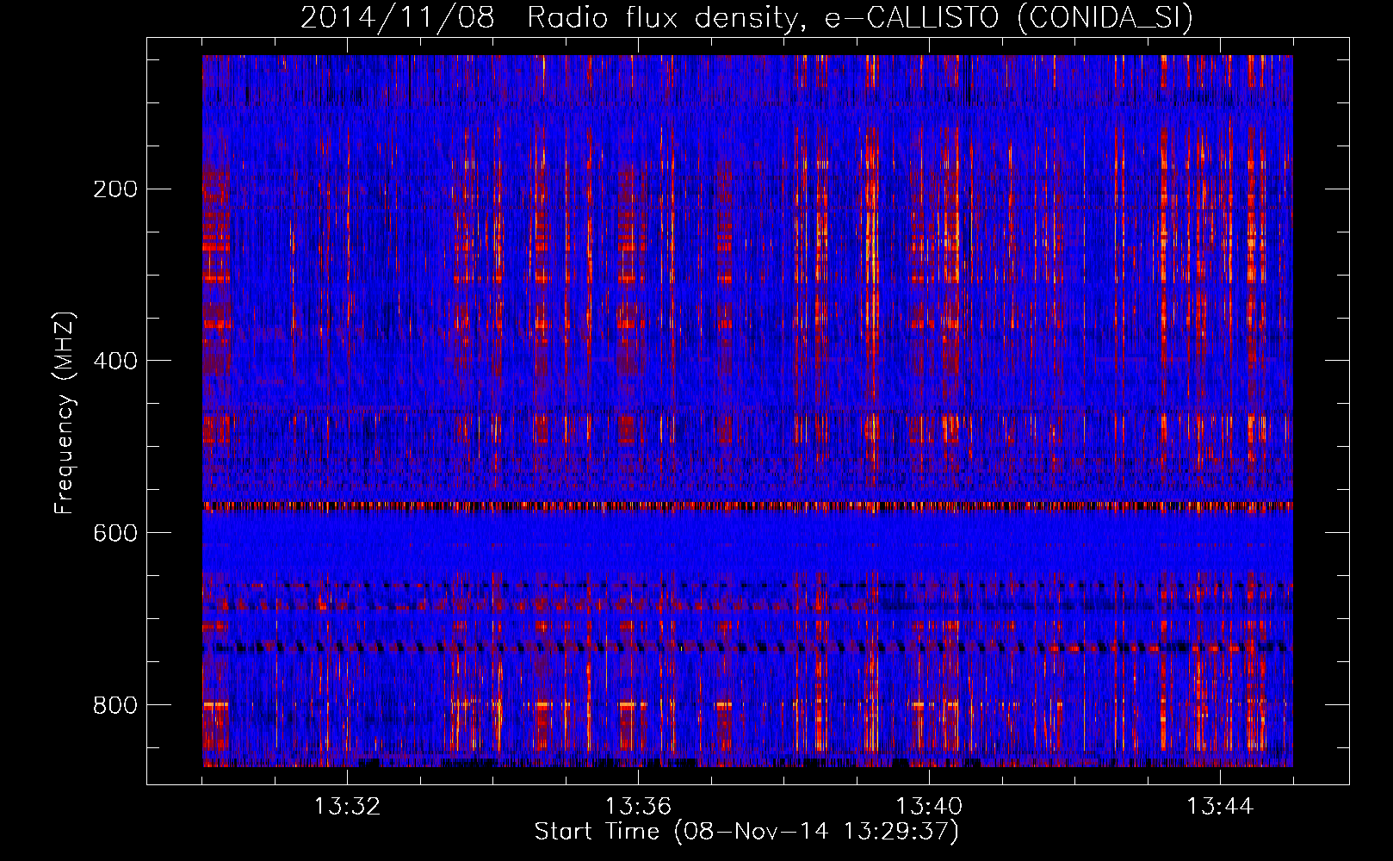Viewport: 1393px width, 861px height.
Task: Click the 'Radio flux density' title text
Action: pyautogui.click(x=667, y=17)
